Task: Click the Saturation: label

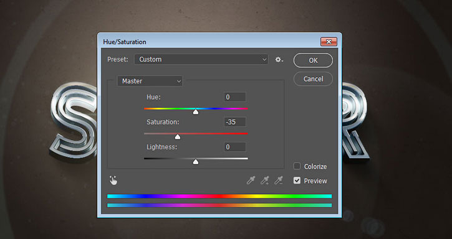Action: (x=163, y=122)
